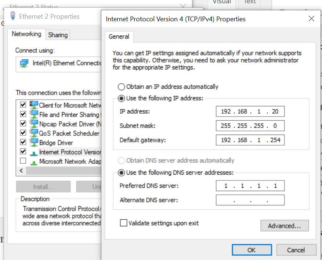Image resolution: width=322 pixels, height=260 pixels.
Task: Enable Validate settings upon exit
Action: (124, 223)
